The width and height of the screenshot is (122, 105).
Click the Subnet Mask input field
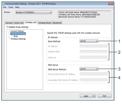94,52
